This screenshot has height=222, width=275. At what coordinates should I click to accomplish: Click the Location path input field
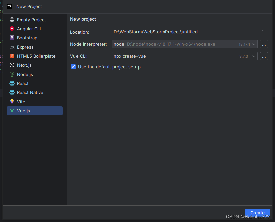(x=190, y=32)
